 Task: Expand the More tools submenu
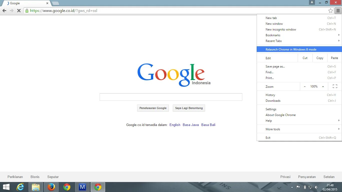point(299,129)
